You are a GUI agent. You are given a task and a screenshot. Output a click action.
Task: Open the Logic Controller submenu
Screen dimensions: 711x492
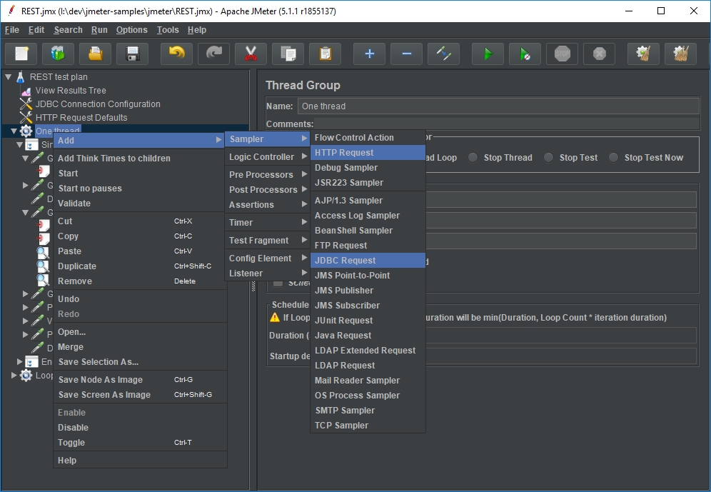click(x=261, y=157)
